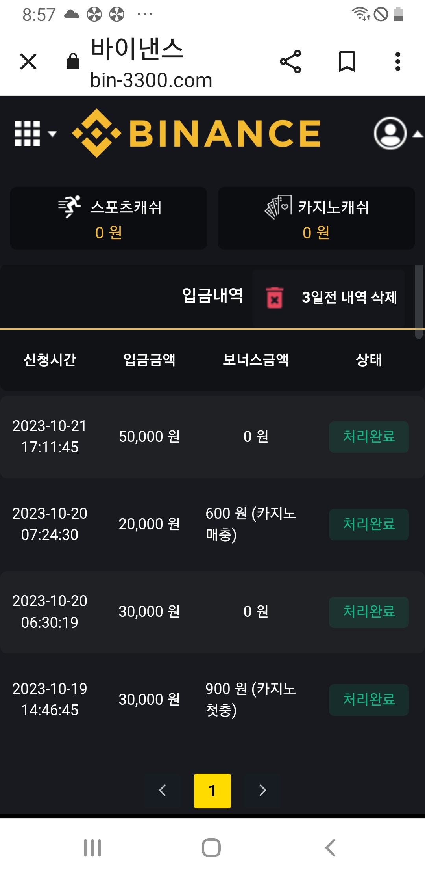Expand the dropdown arrow beside grid menu
The image size is (425, 875).
[x=52, y=134]
